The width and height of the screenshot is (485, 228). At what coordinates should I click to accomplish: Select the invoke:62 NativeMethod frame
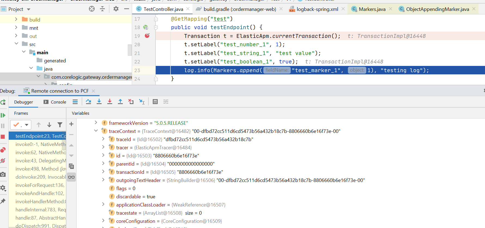tap(38, 153)
